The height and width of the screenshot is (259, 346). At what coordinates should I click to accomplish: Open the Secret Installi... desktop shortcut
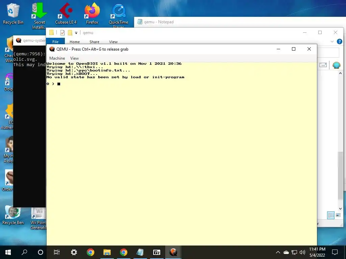pyautogui.click(x=39, y=16)
